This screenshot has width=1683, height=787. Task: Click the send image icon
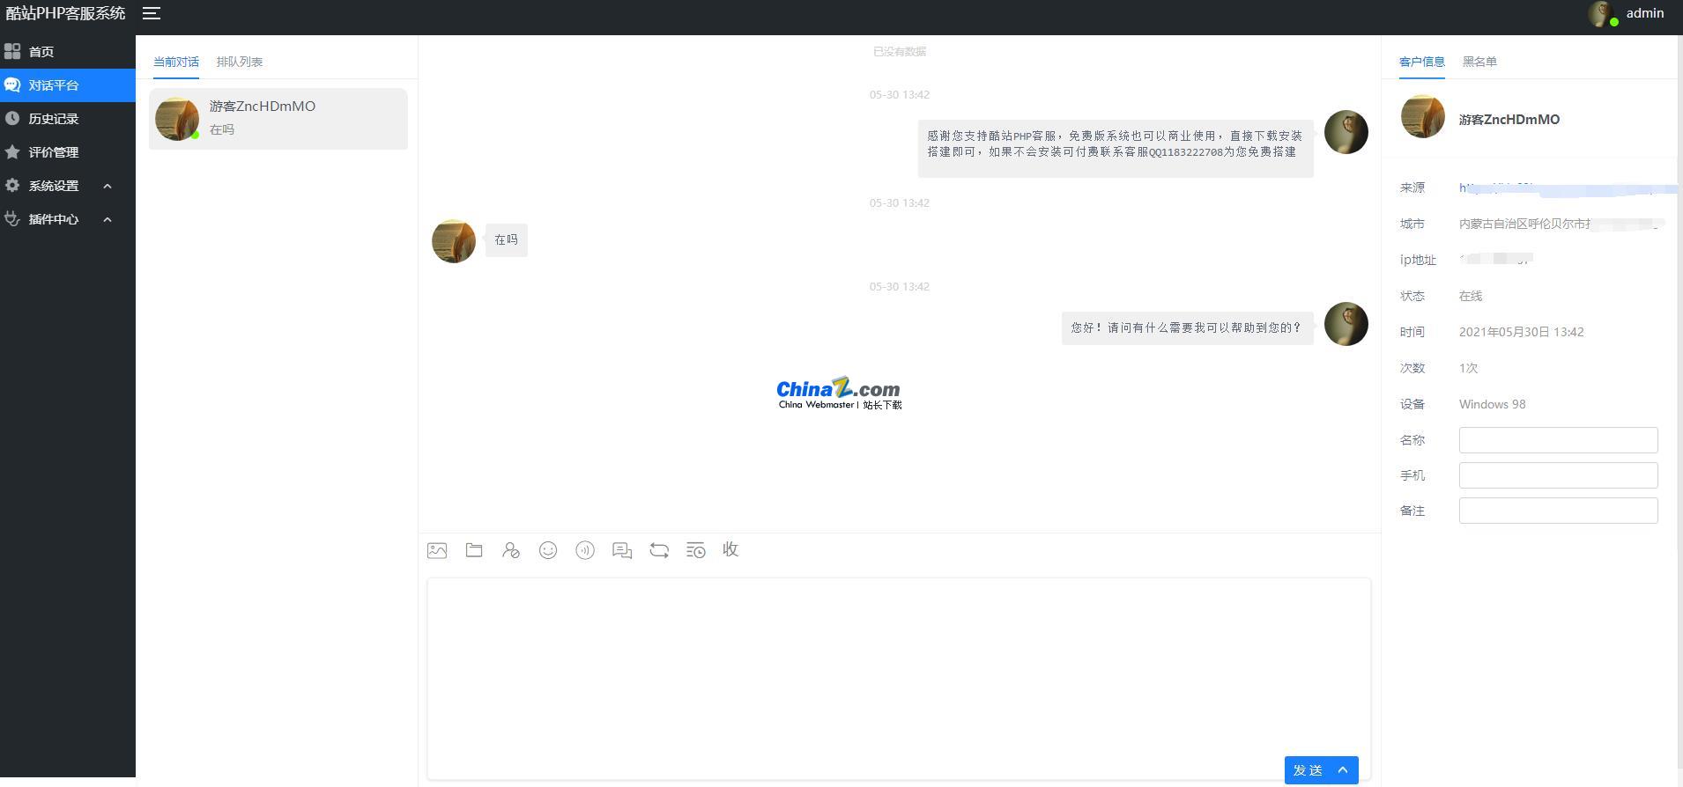tap(437, 550)
